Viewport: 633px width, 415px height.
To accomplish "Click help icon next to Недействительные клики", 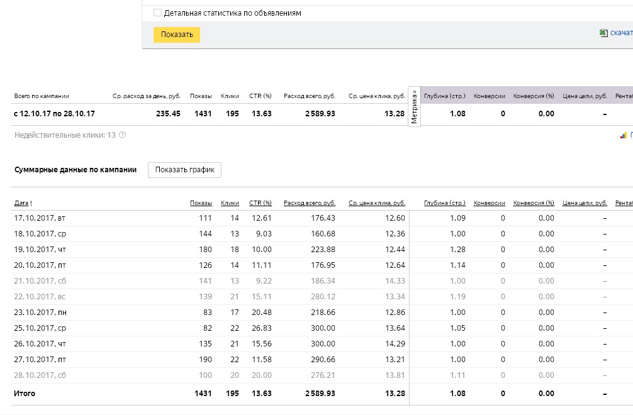I will tap(123, 135).
